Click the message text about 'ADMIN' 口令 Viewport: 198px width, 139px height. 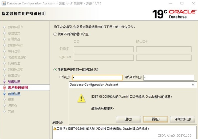[103, 129]
